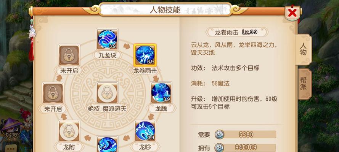Switch to the 人物 side tab

(x=304, y=49)
